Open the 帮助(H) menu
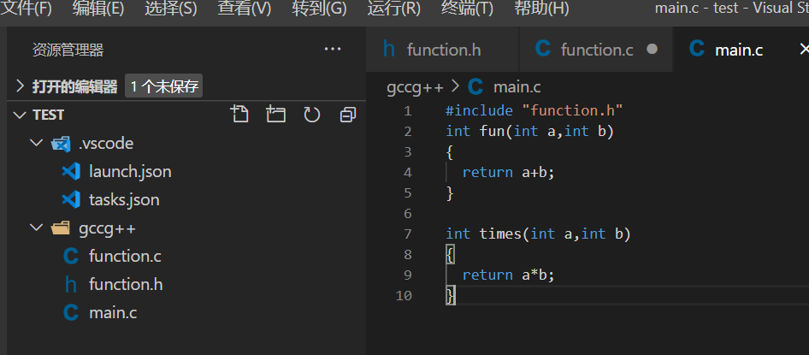809x355 pixels. [x=541, y=9]
